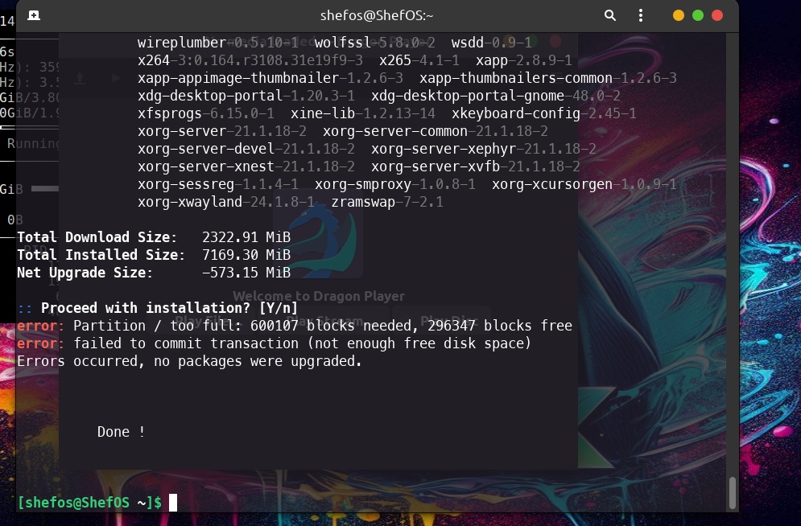Click the xorg-xwayland package name
The image size is (801, 526).
(189, 202)
